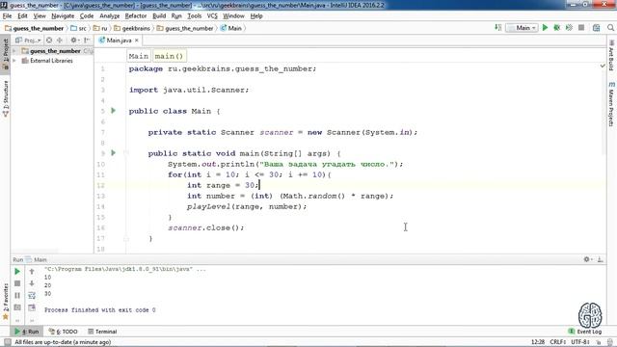Open the Navigate menu

coord(63,16)
